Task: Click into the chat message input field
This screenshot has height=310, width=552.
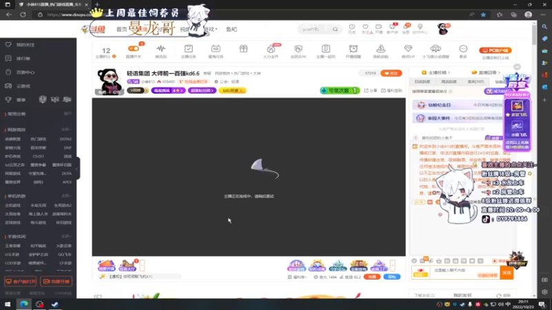Action: pos(465,272)
